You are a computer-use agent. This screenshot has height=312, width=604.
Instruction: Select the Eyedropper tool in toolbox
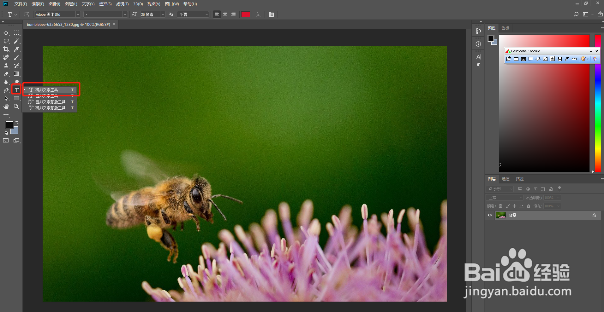tap(16, 49)
